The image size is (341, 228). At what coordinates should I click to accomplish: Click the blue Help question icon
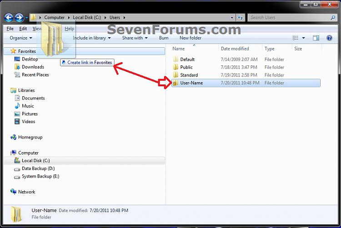(x=329, y=38)
